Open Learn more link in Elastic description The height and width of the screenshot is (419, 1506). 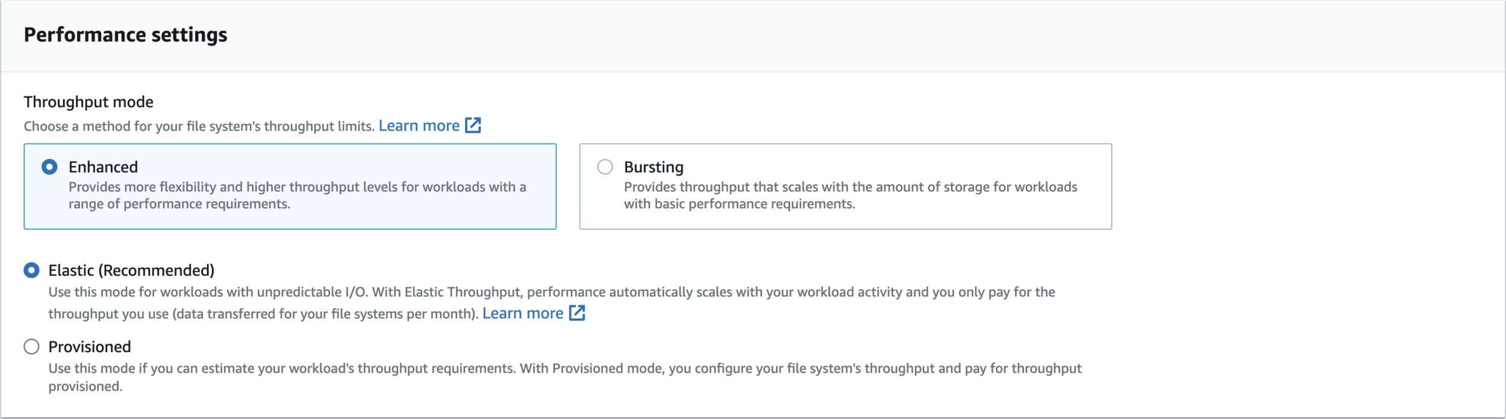click(522, 314)
